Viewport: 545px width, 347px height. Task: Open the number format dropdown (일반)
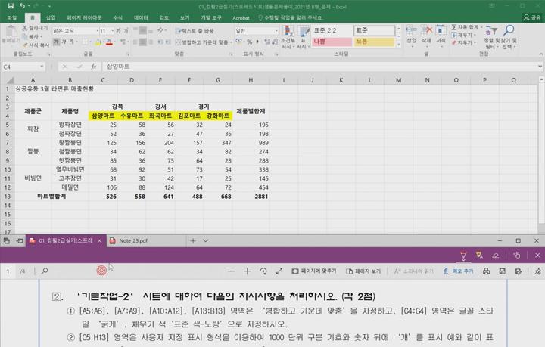pos(276,31)
